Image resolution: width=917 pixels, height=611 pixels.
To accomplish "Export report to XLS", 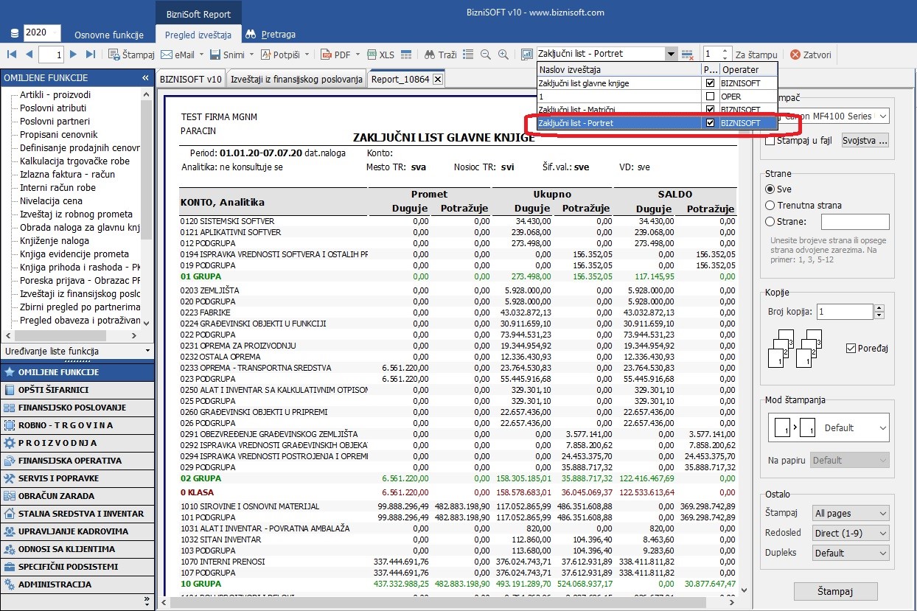I will 380,55.
